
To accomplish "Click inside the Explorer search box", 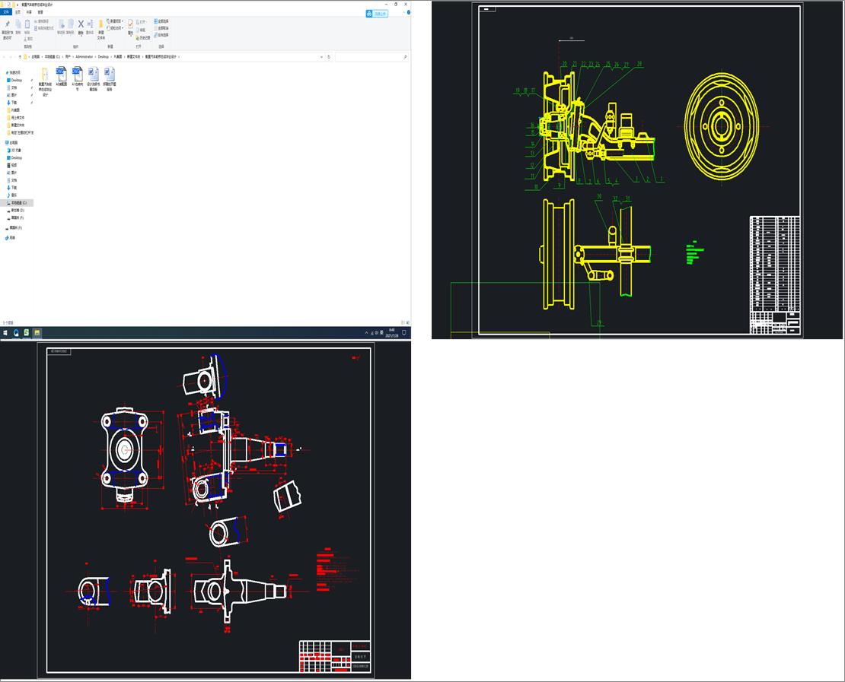I will tap(371, 56).
